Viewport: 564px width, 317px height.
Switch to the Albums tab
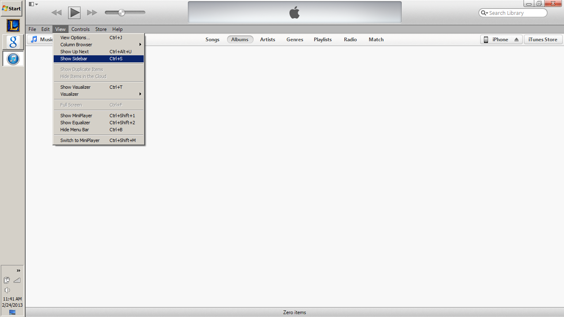pyautogui.click(x=240, y=40)
